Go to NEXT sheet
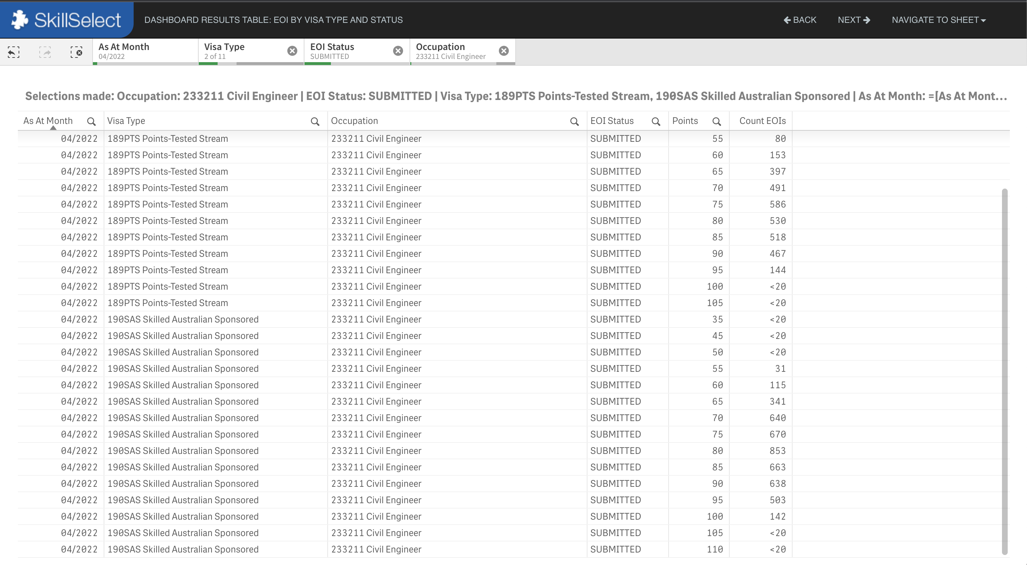 tap(854, 20)
